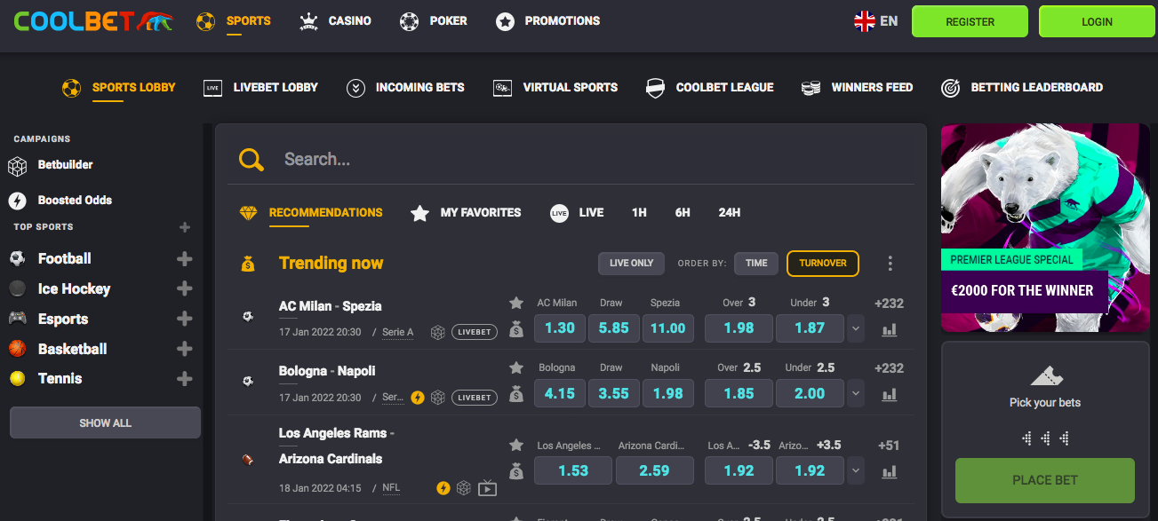
Task: Expand the Football sport category
Action: coord(185,259)
